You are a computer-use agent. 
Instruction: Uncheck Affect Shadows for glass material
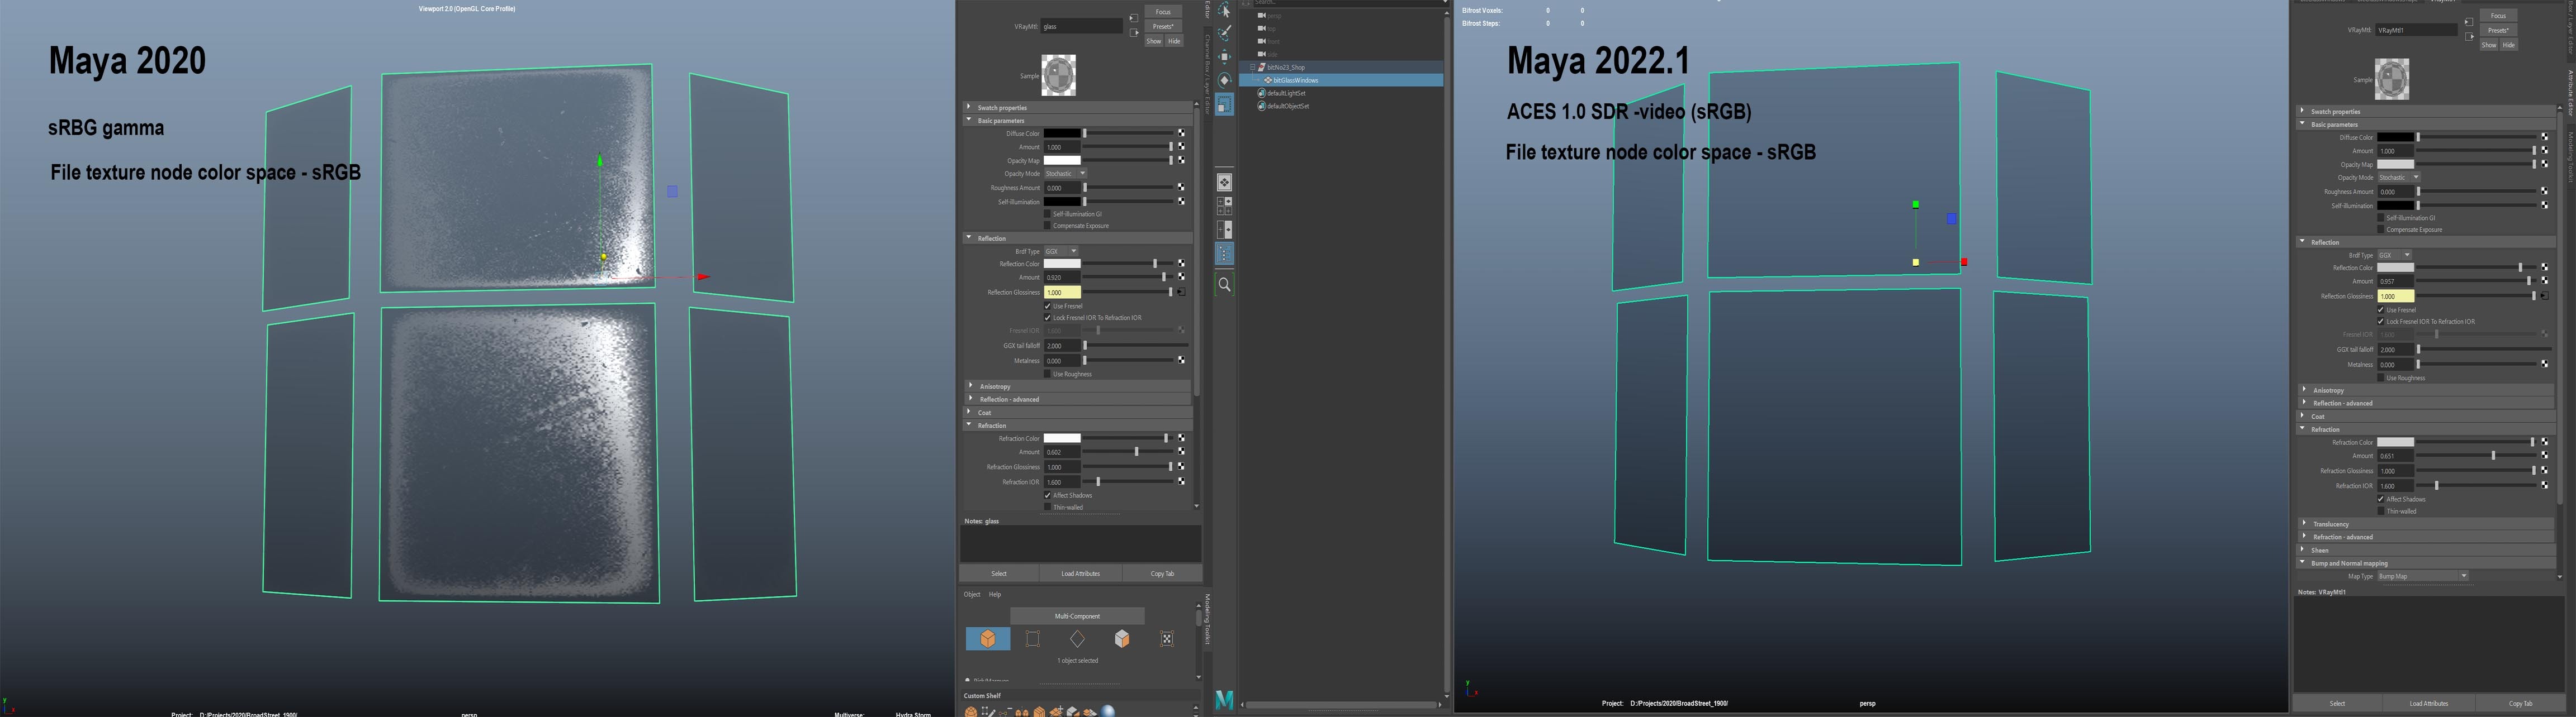click(x=1048, y=495)
